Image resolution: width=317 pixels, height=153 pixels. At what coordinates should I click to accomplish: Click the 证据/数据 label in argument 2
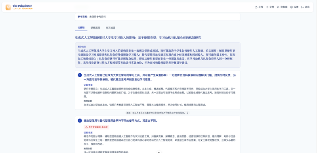click(88, 132)
